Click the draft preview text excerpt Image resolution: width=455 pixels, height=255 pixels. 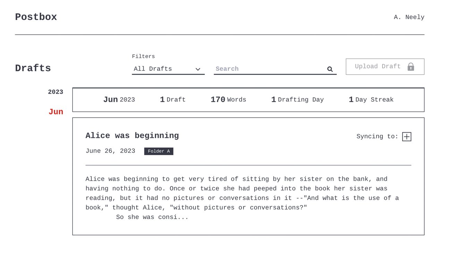[x=242, y=198]
